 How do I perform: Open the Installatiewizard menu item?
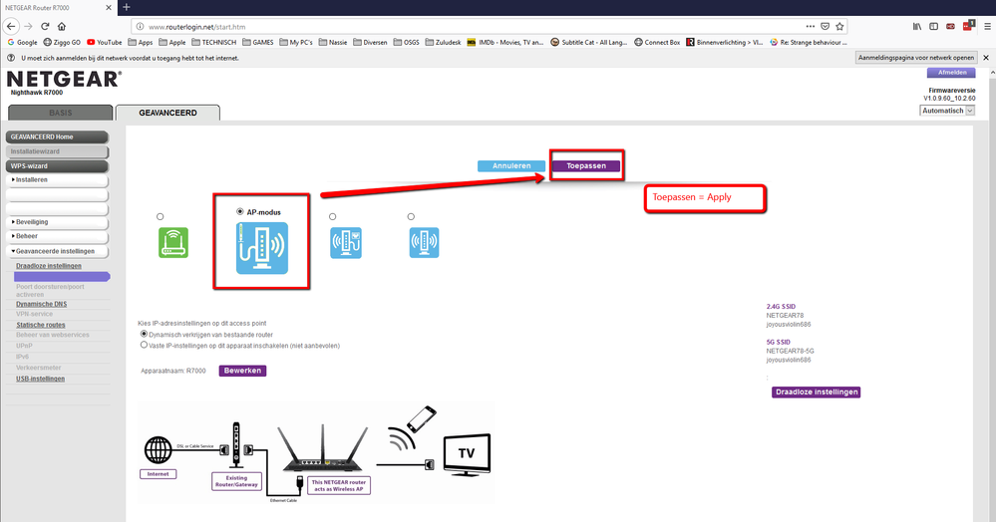[57, 151]
